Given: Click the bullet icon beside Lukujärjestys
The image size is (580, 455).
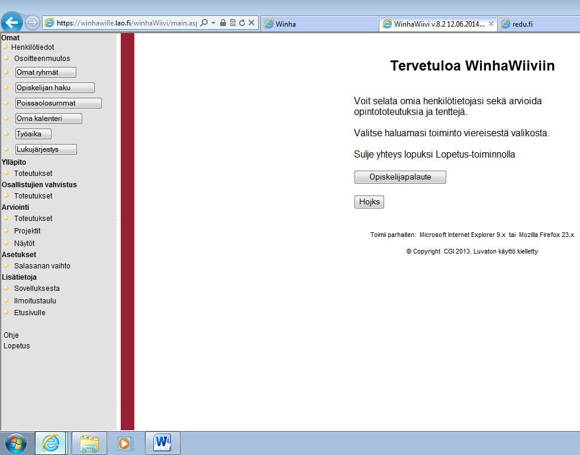Looking at the screenshot, I should click(7, 149).
